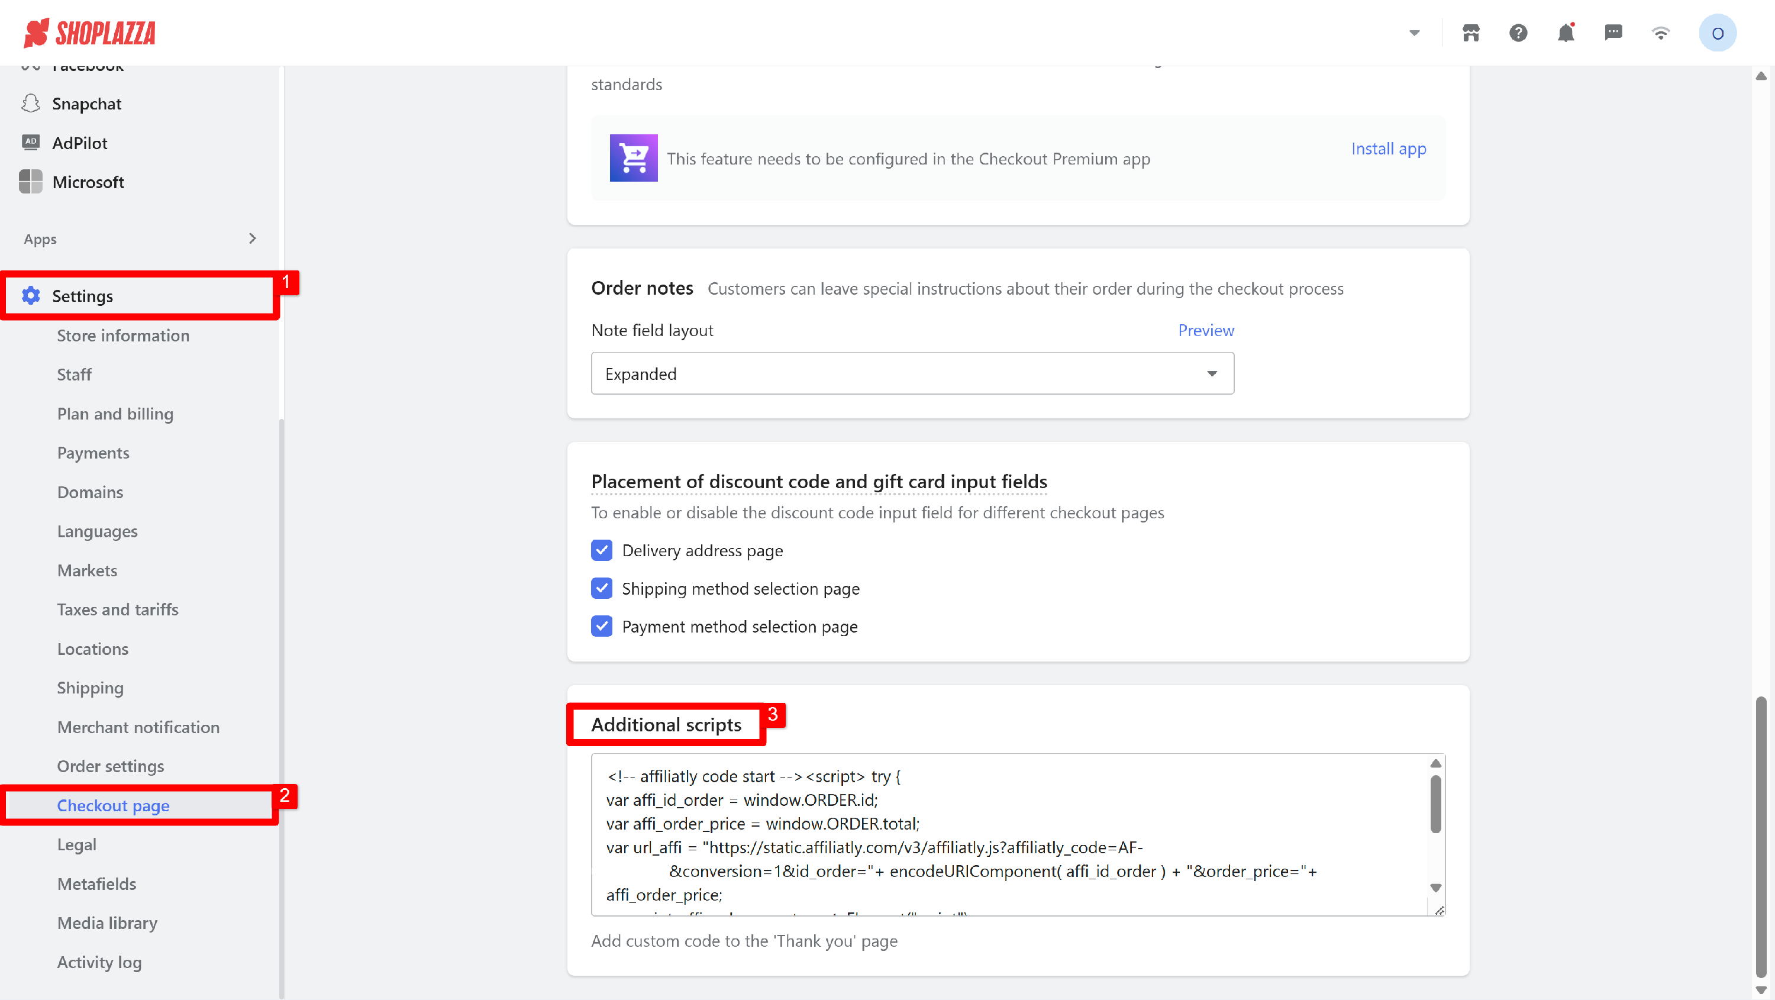This screenshot has width=1775, height=1000.
Task: Open the Note field layout dropdown
Action: point(912,373)
